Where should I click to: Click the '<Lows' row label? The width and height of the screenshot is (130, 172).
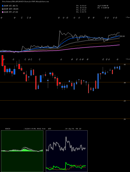(128, 59)
